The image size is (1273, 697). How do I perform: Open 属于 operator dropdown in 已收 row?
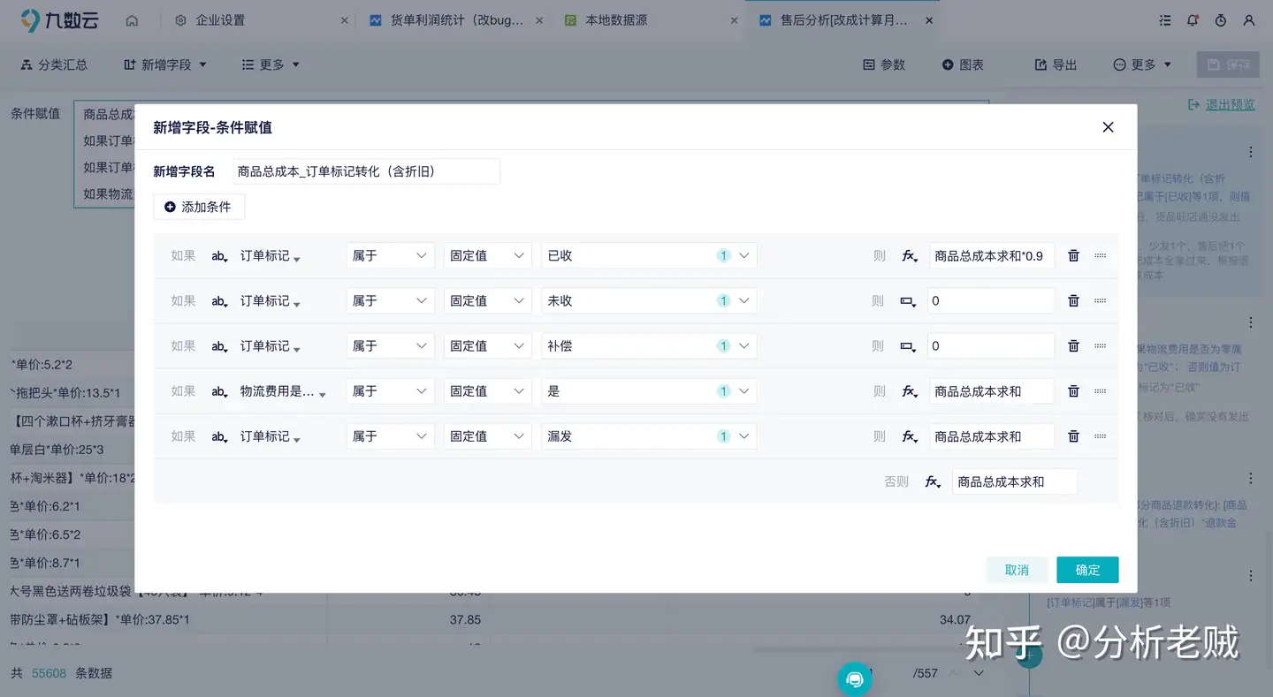tap(390, 255)
